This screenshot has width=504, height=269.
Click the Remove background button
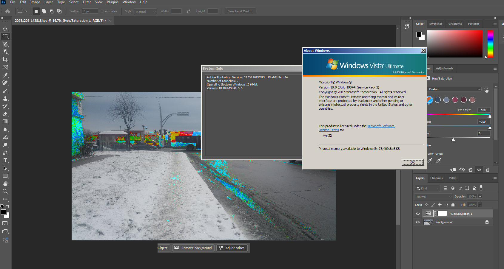point(193,248)
